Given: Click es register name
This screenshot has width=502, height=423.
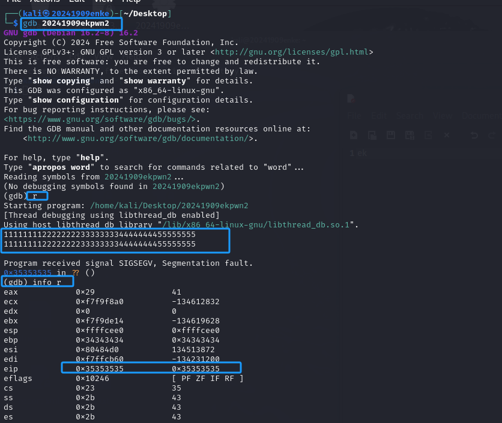Looking at the screenshot, I should (8, 416).
